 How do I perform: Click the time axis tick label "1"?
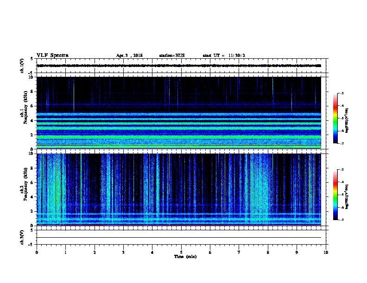point(65,252)
